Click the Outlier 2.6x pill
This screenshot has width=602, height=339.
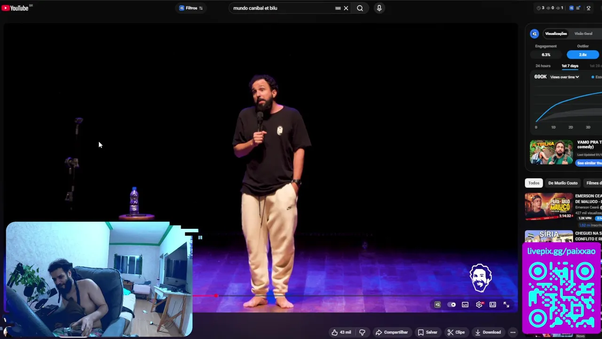click(583, 55)
